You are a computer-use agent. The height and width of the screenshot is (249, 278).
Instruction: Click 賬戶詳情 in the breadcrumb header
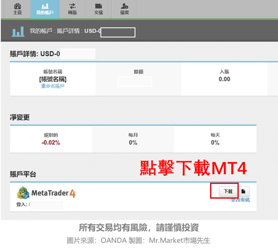(68, 31)
